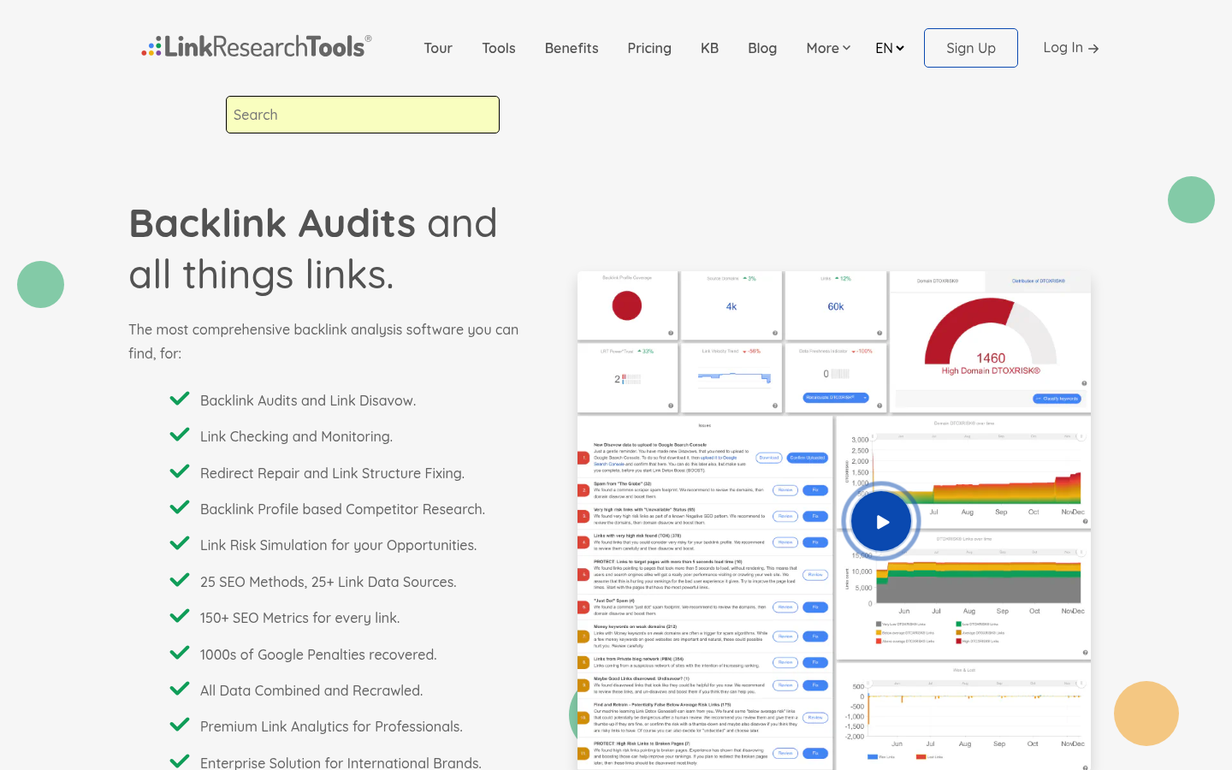Click the 'Backlink Audits and all things links.' heading
Screen dimensions: 1232x770
313,249
